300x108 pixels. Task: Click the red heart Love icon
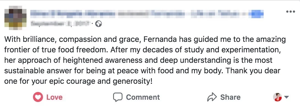38,97
